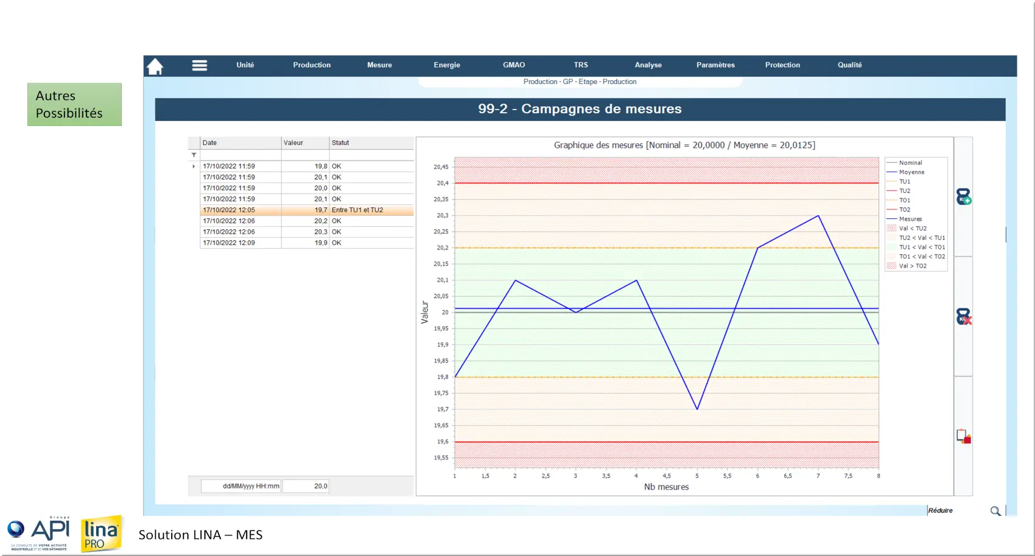Screen dimensions: 1035x556
Task: Open the Protection menu
Action: click(x=782, y=65)
